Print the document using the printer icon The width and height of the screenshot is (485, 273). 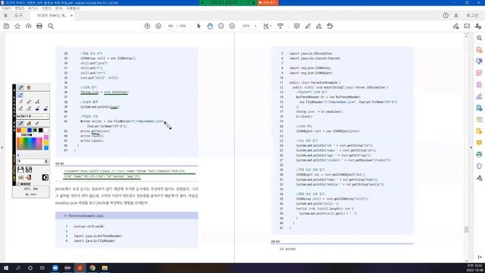39,27
